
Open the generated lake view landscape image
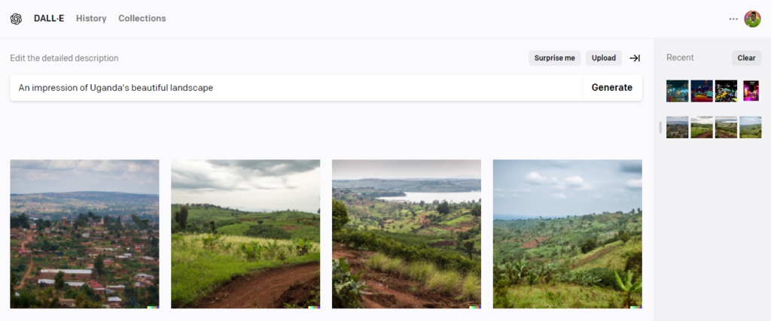click(x=407, y=234)
